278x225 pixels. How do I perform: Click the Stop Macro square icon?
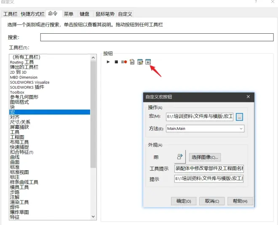coord(116,62)
